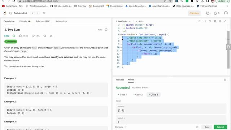Click the streak flame counter

tap(217, 13)
